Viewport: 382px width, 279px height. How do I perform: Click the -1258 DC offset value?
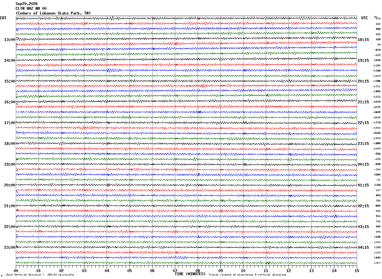point(377,65)
